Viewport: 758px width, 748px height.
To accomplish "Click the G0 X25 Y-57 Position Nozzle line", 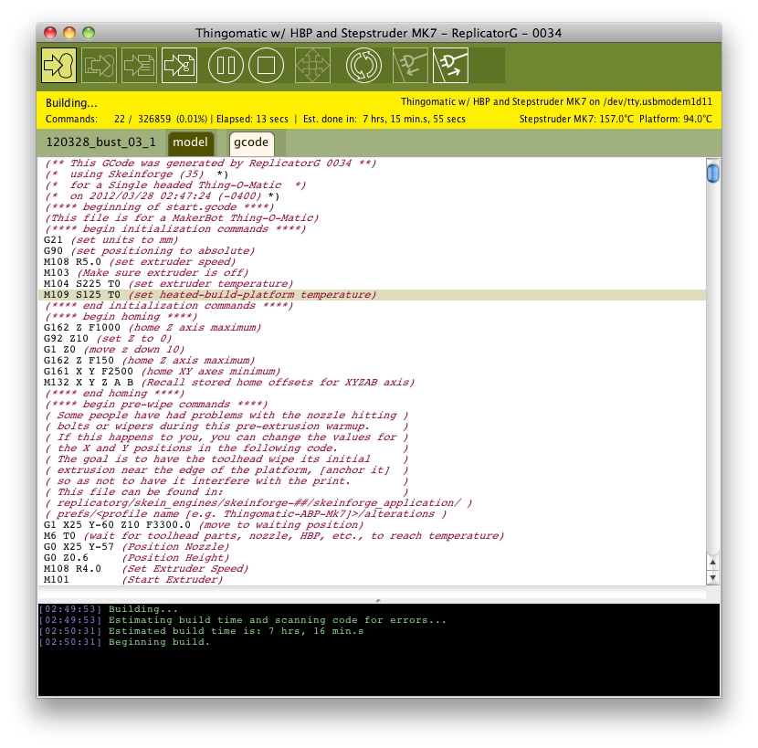I will (x=136, y=547).
